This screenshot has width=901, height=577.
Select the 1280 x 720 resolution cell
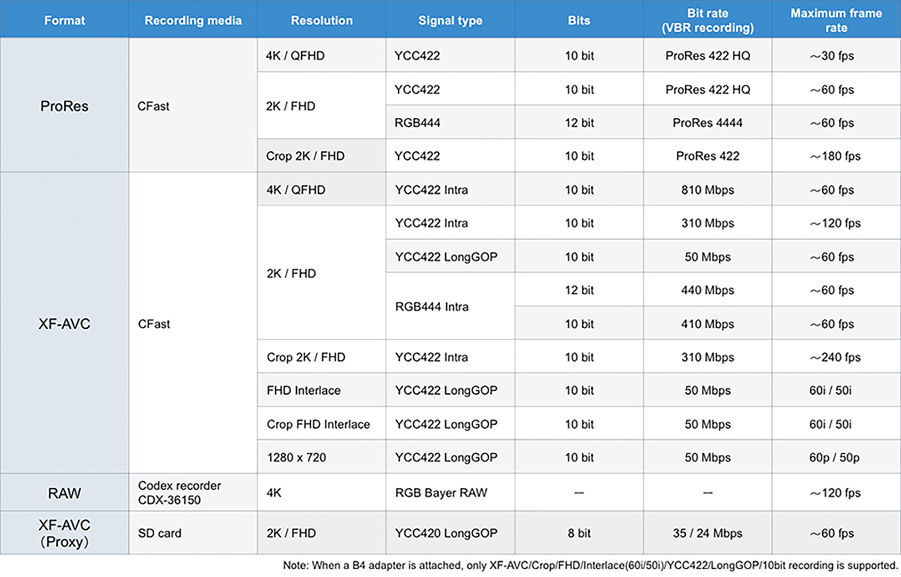tap(296, 457)
